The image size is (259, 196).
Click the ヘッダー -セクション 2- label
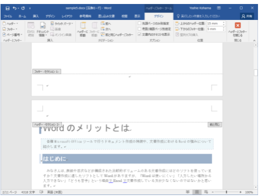[47, 124]
